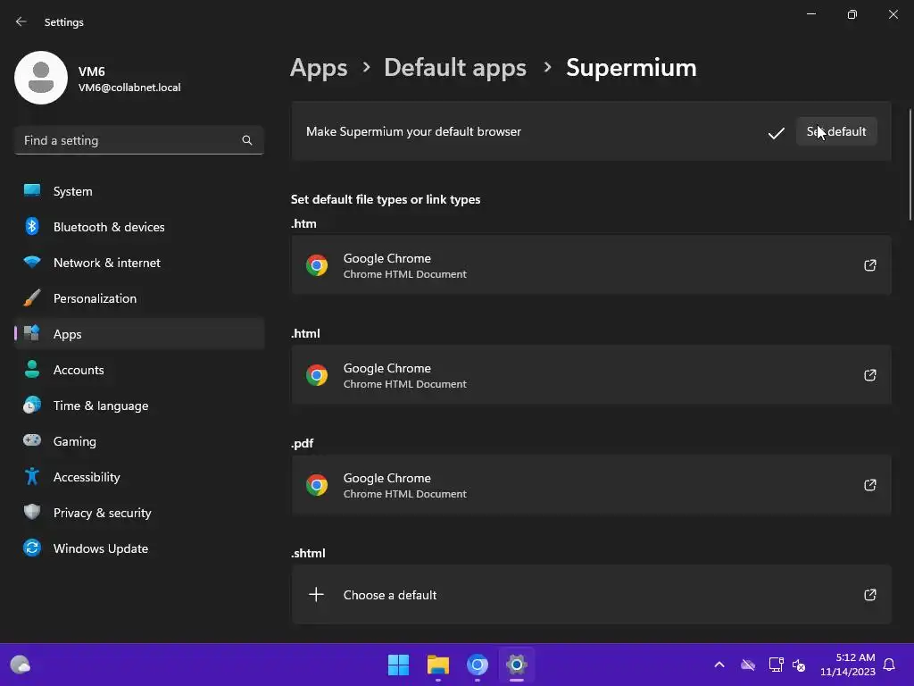Click the external link icon for .htm
This screenshot has width=914, height=686.
point(869,265)
